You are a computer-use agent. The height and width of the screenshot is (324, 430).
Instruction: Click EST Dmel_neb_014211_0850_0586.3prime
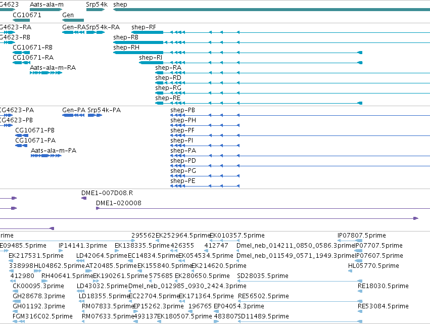point(296,246)
